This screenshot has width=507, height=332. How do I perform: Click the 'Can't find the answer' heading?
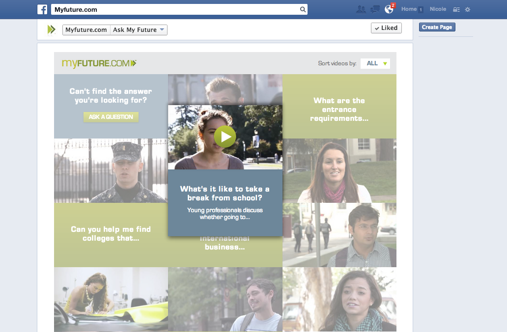[x=111, y=96]
